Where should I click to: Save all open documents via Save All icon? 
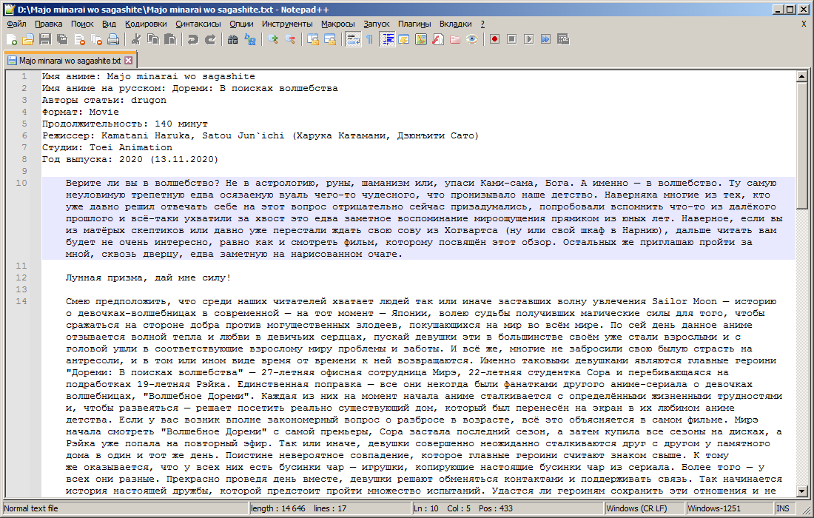(60, 39)
